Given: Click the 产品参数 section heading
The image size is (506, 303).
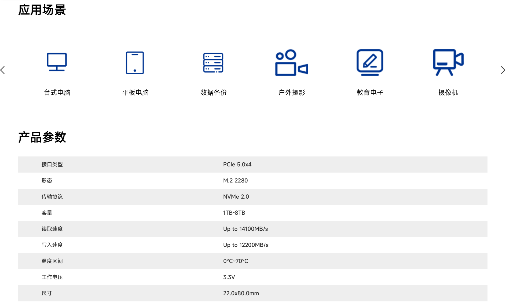Looking at the screenshot, I should coord(42,137).
